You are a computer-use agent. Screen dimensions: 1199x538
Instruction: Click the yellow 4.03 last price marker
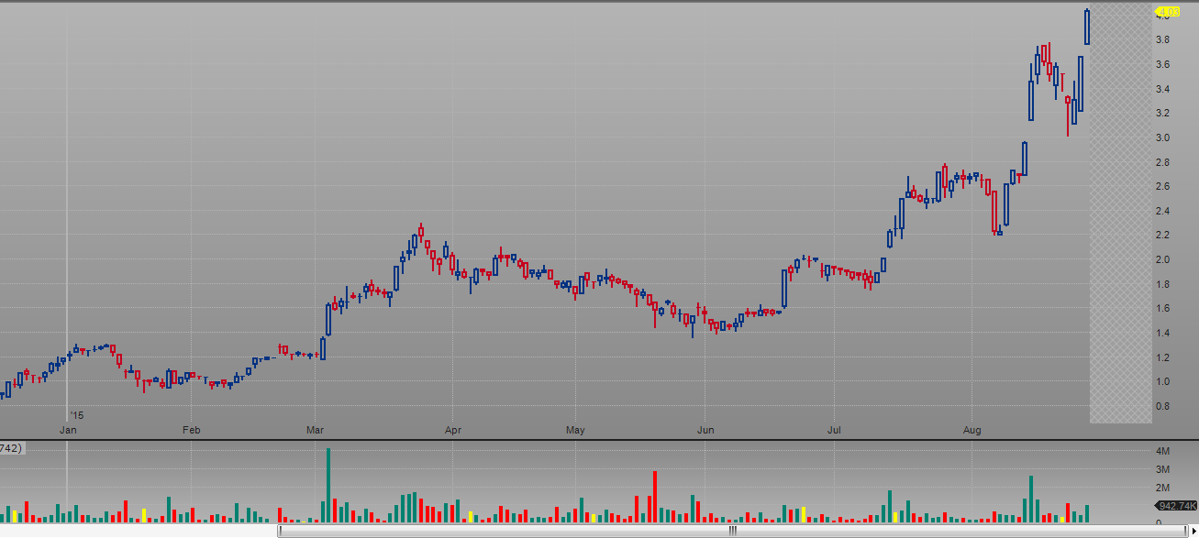tap(1167, 13)
